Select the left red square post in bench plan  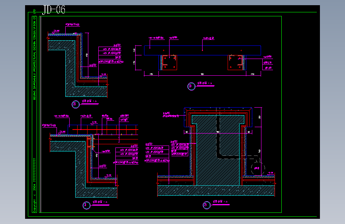pos(170,63)
